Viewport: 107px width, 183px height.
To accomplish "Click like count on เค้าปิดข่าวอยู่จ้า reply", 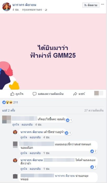I will (68, 133).
